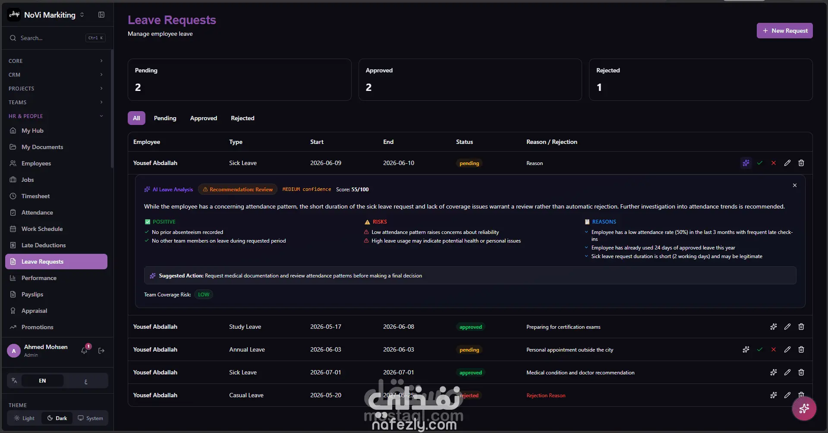Collapse the sidebar panel icon

(x=101, y=15)
